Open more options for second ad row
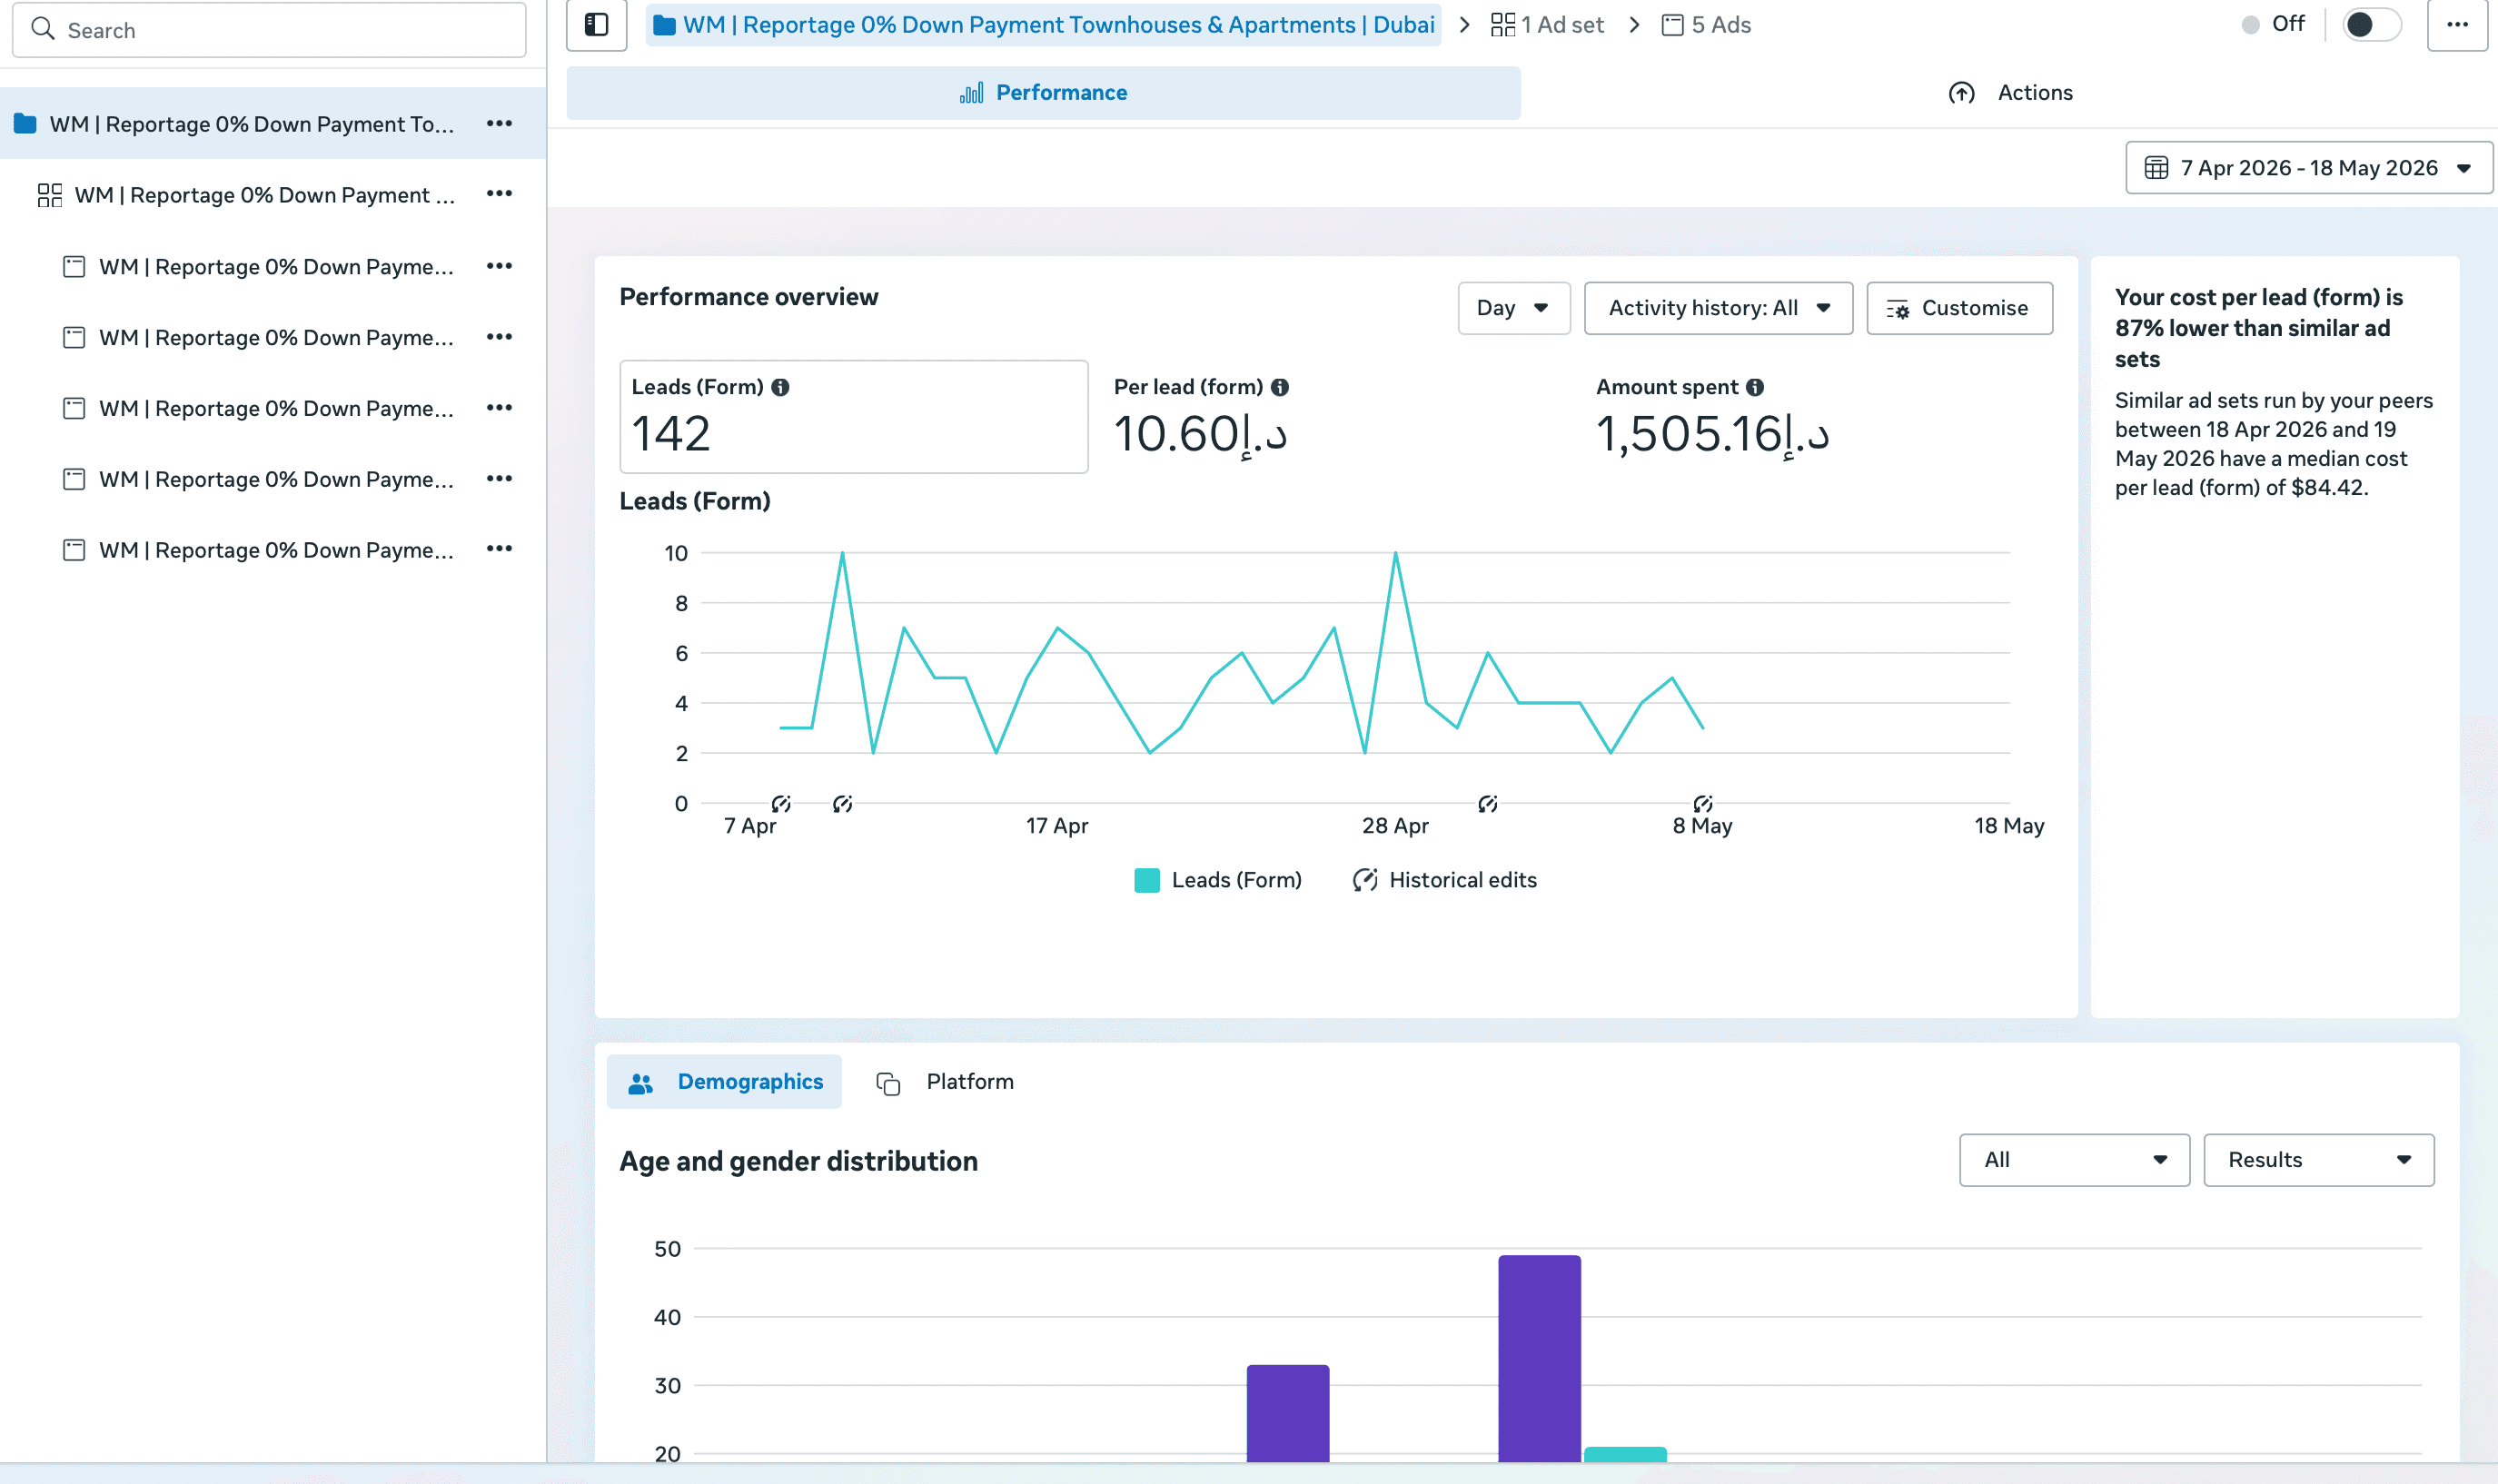Screen dimensions: 2498x1484 click(x=499, y=337)
